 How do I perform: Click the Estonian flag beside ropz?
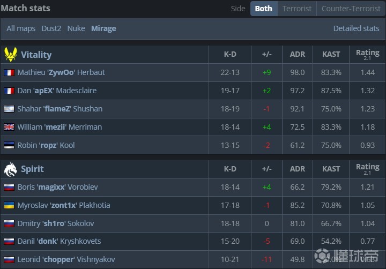tap(9, 145)
